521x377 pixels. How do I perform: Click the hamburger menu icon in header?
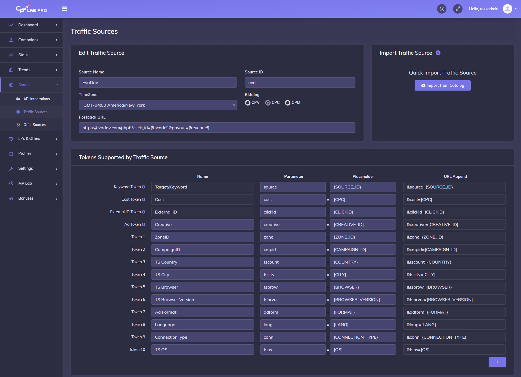point(64,9)
